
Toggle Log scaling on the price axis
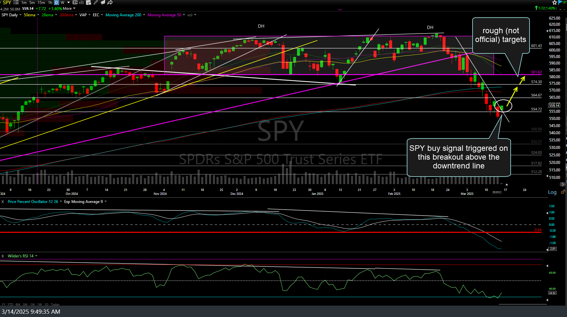pos(552,192)
